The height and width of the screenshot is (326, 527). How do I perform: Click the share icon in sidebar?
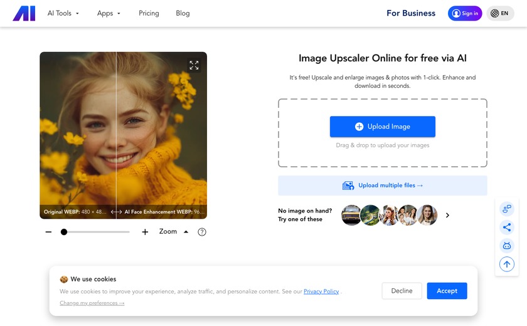[507, 228]
